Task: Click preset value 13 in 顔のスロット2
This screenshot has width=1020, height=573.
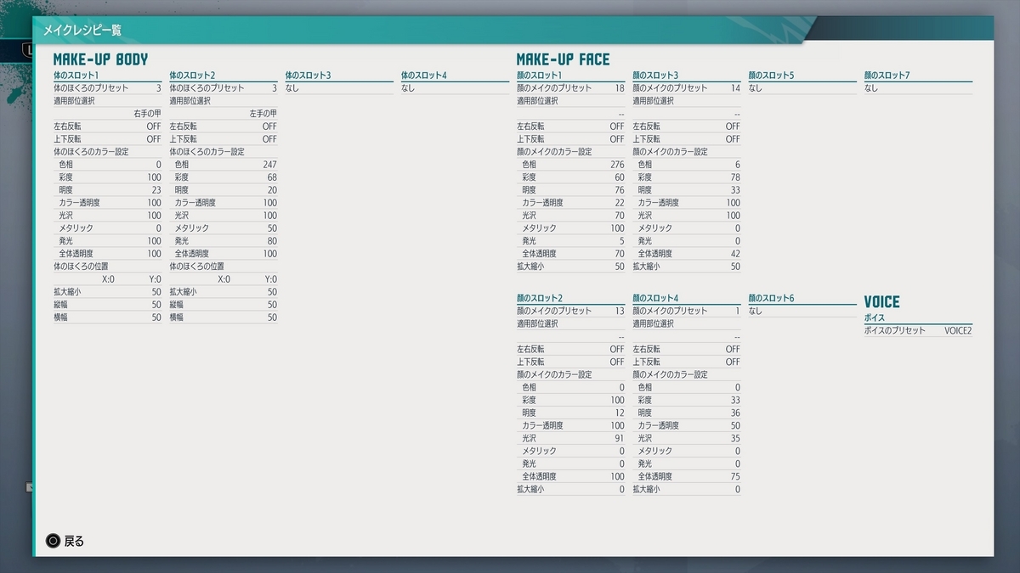Action: coord(620,312)
